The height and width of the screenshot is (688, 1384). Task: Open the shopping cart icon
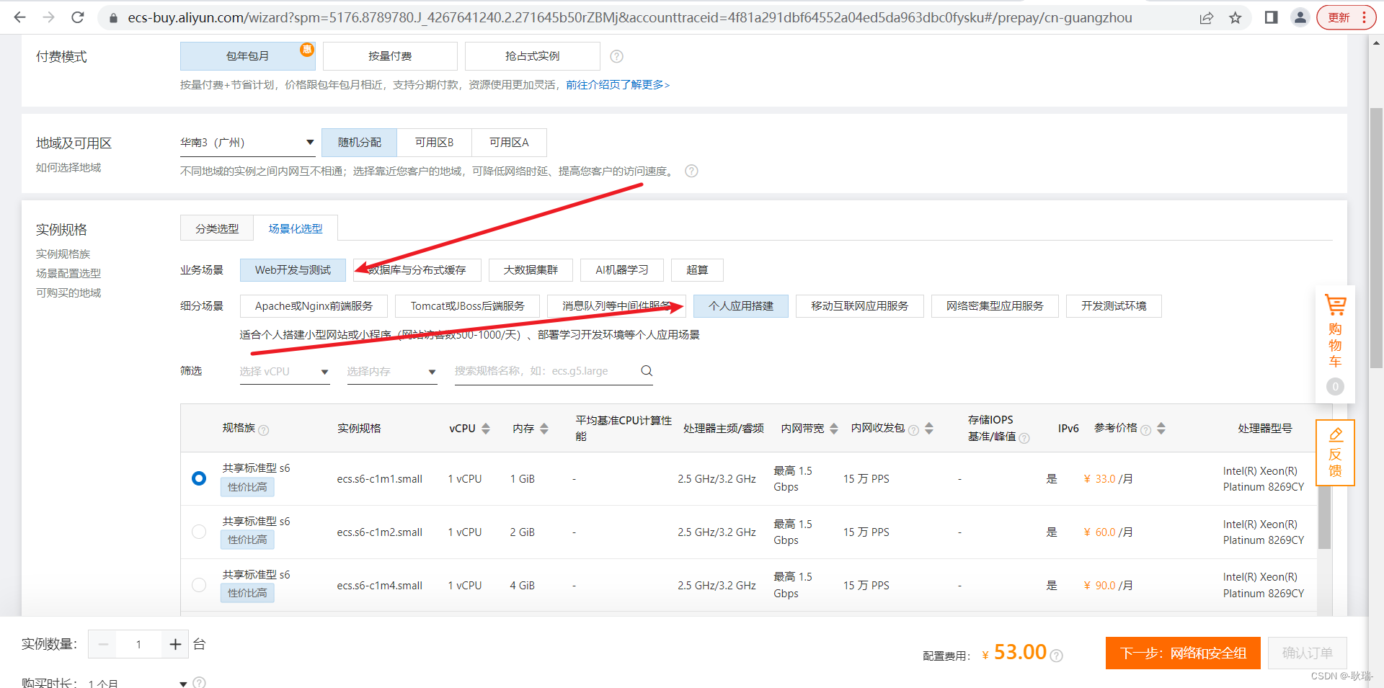coord(1335,305)
